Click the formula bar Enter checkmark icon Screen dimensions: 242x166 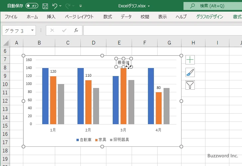64,30
